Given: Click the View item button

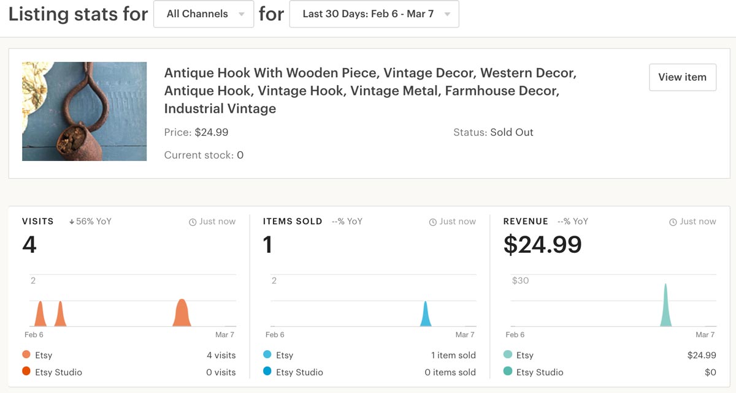Looking at the screenshot, I should pos(682,77).
